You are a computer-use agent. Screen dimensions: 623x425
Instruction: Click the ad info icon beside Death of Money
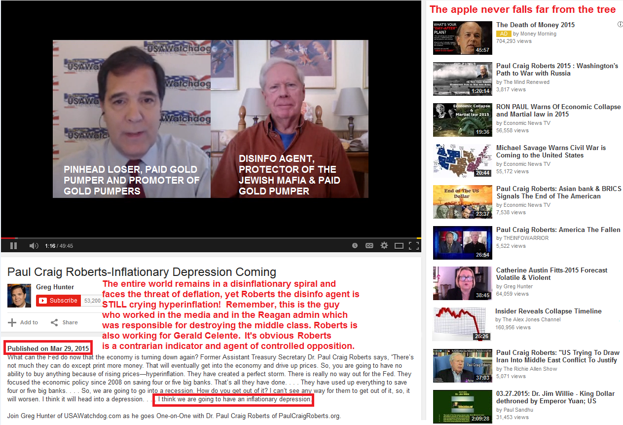coord(620,24)
